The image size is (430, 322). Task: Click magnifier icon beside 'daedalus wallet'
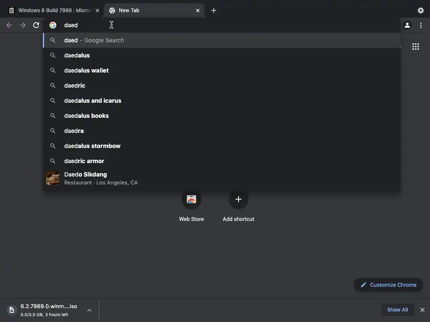(53, 70)
